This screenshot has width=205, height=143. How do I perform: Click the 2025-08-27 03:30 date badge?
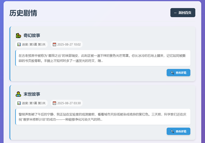66,103
